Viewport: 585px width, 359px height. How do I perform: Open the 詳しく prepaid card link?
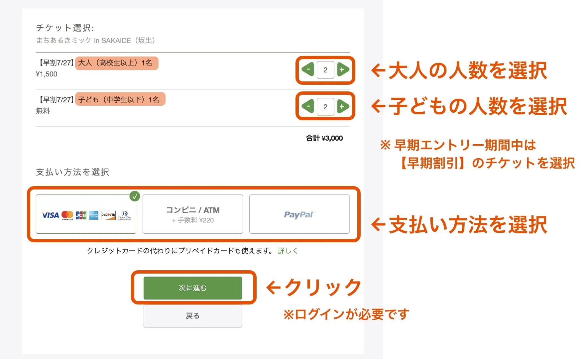[287, 250]
